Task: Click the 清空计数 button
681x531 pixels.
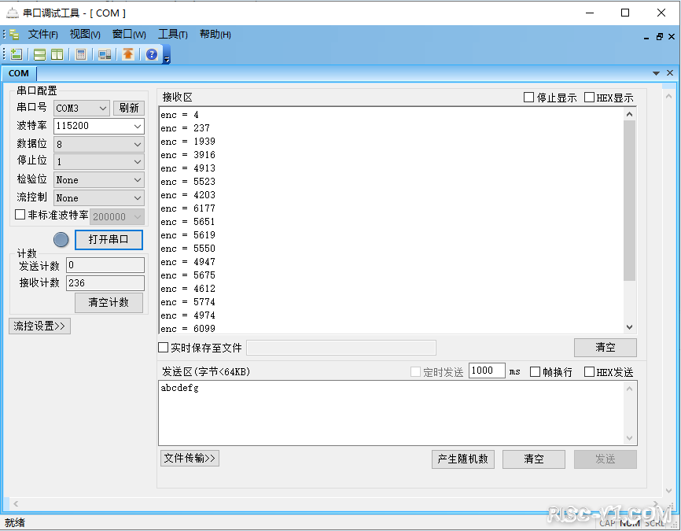Action: point(109,302)
